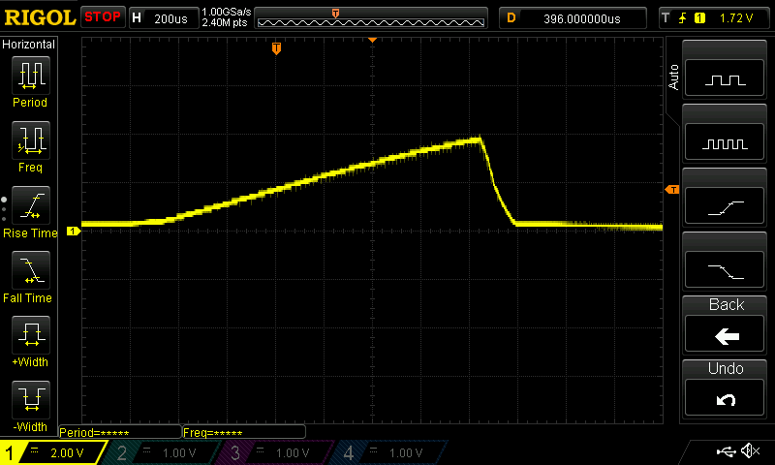775x465 pixels.
Task: Open the Horizontal menu header
Action: [29, 44]
